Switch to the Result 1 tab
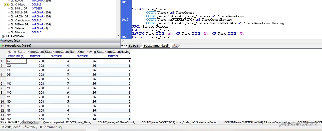 14,122
